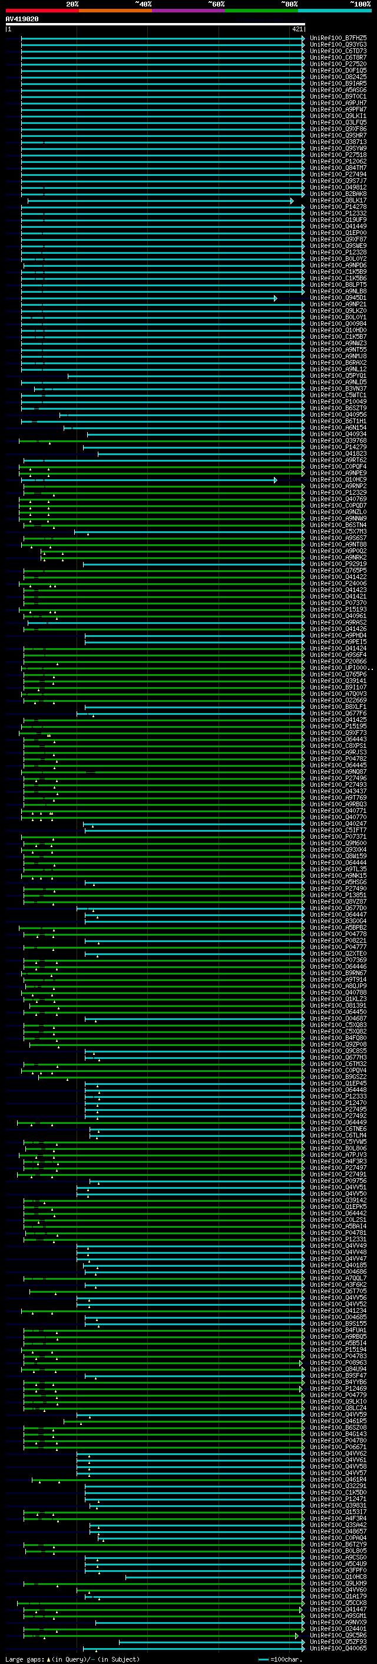
Task: Click the label UniRef100_Q38713
Action: point(338,142)
